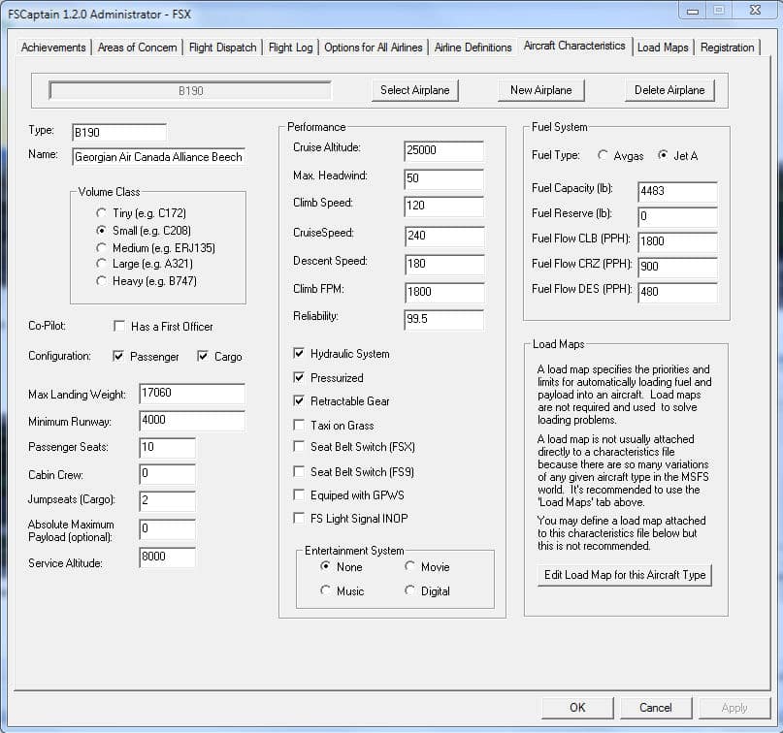Toggle the Retractable Gear checkbox

tap(299, 401)
